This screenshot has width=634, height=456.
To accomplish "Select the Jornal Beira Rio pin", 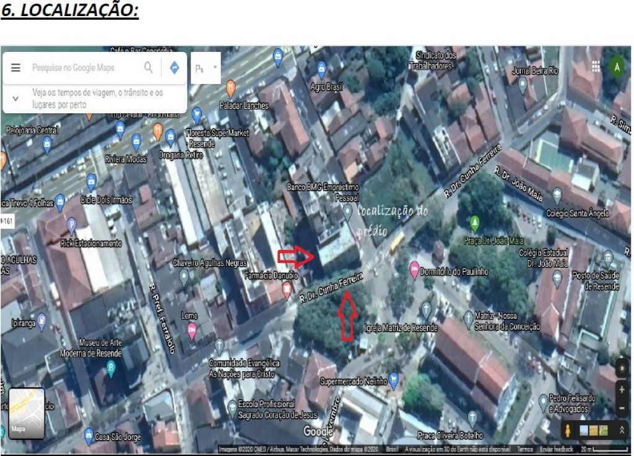I will coord(522,85).
